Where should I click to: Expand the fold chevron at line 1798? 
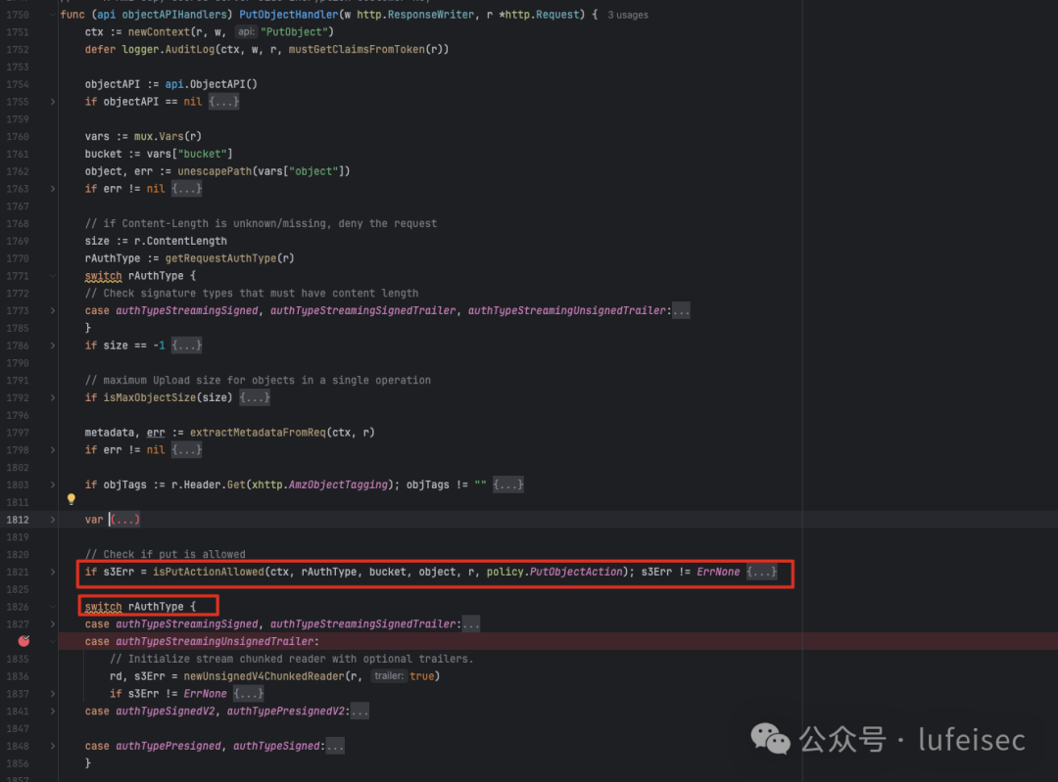(x=53, y=449)
